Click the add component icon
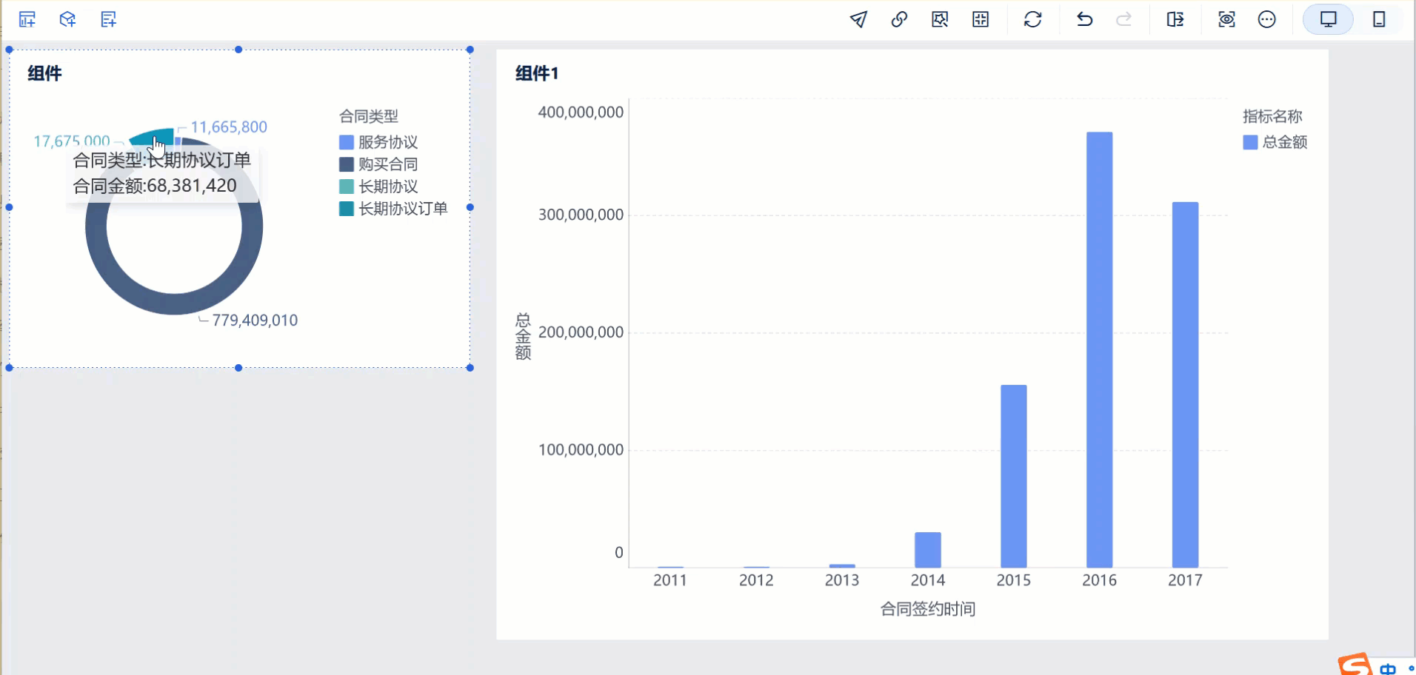 pos(27,19)
